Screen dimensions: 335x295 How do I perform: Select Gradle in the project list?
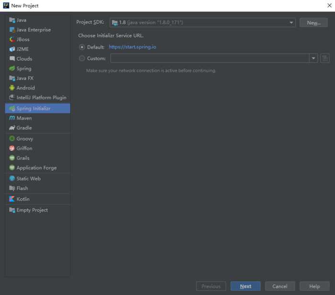coord(37,128)
